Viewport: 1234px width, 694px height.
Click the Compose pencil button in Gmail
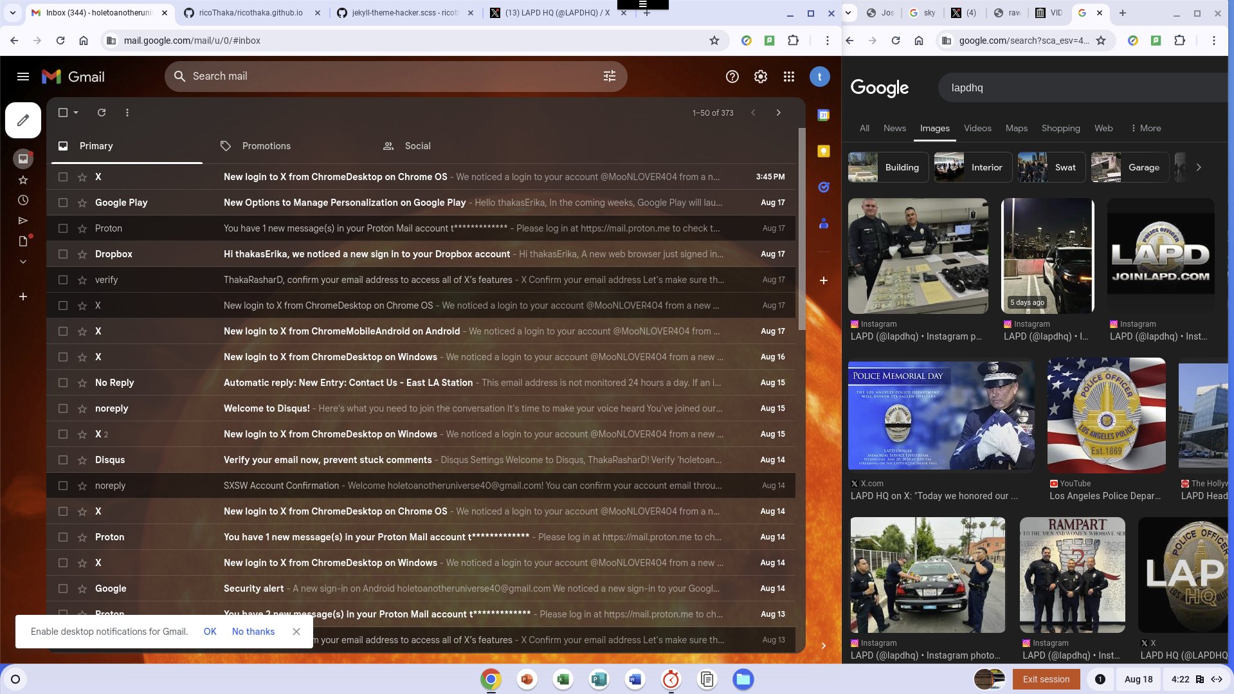[x=23, y=120]
